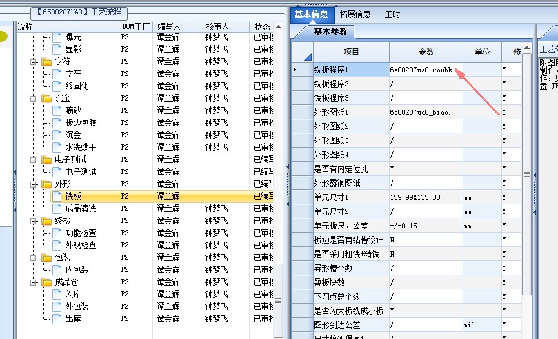Click the 单位 column header
This screenshot has height=339, width=558.
tap(482, 52)
